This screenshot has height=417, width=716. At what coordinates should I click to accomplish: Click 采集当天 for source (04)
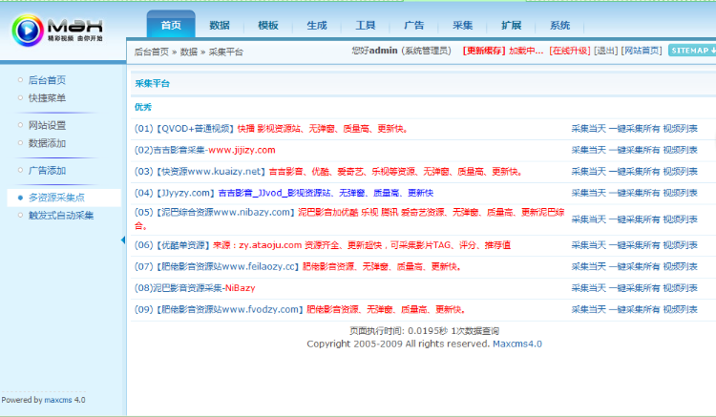pyautogui.click(x=589, y=193)
